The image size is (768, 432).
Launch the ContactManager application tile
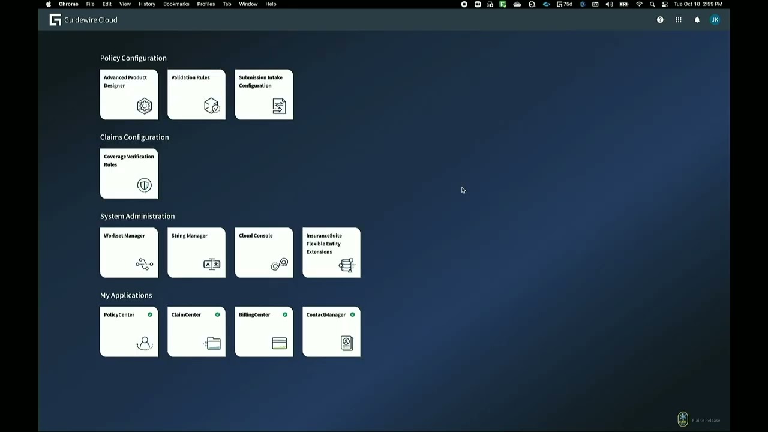[332, 332]
